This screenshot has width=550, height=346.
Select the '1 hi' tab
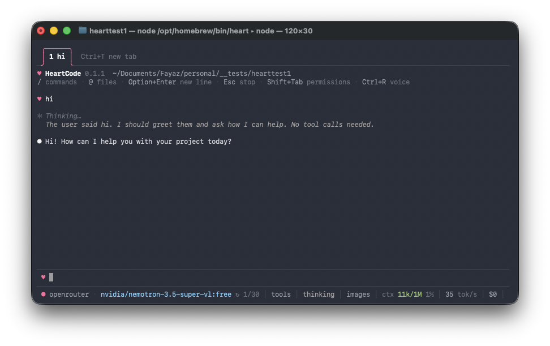pos(57,57)
